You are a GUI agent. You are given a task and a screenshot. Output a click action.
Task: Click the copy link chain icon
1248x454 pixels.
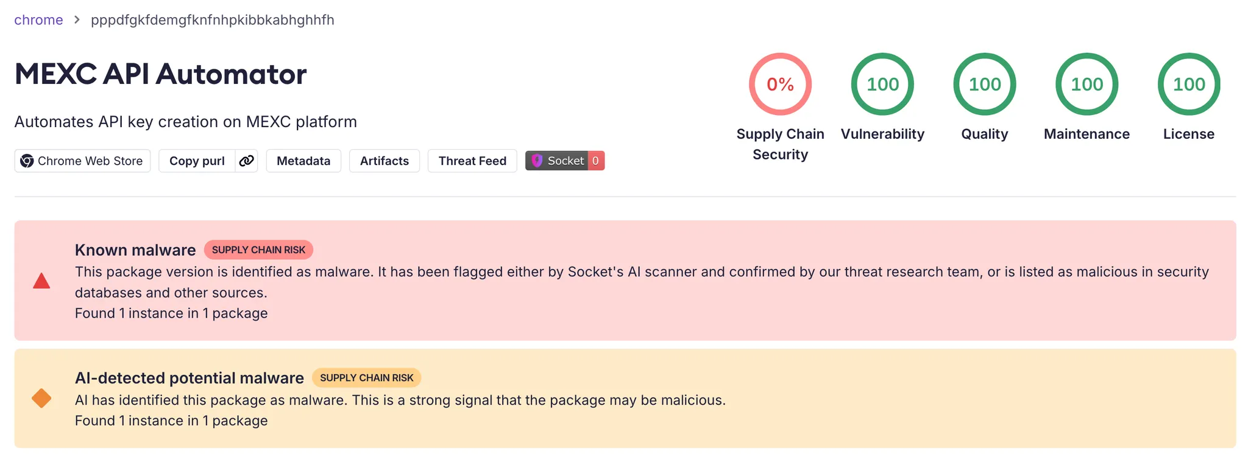[x=246, y=161]
